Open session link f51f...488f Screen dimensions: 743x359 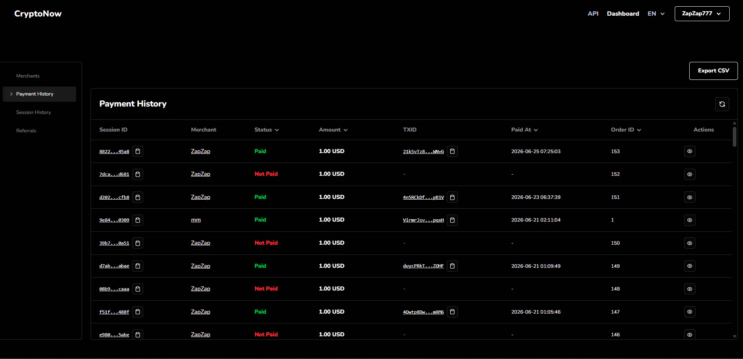coord(114,312)
